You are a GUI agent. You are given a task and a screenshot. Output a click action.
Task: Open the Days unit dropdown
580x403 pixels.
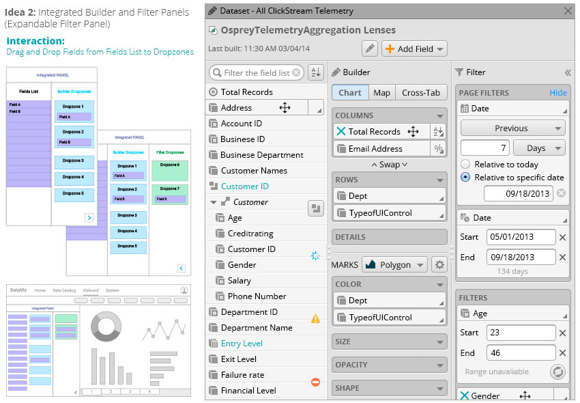click(x=538, y=148)
